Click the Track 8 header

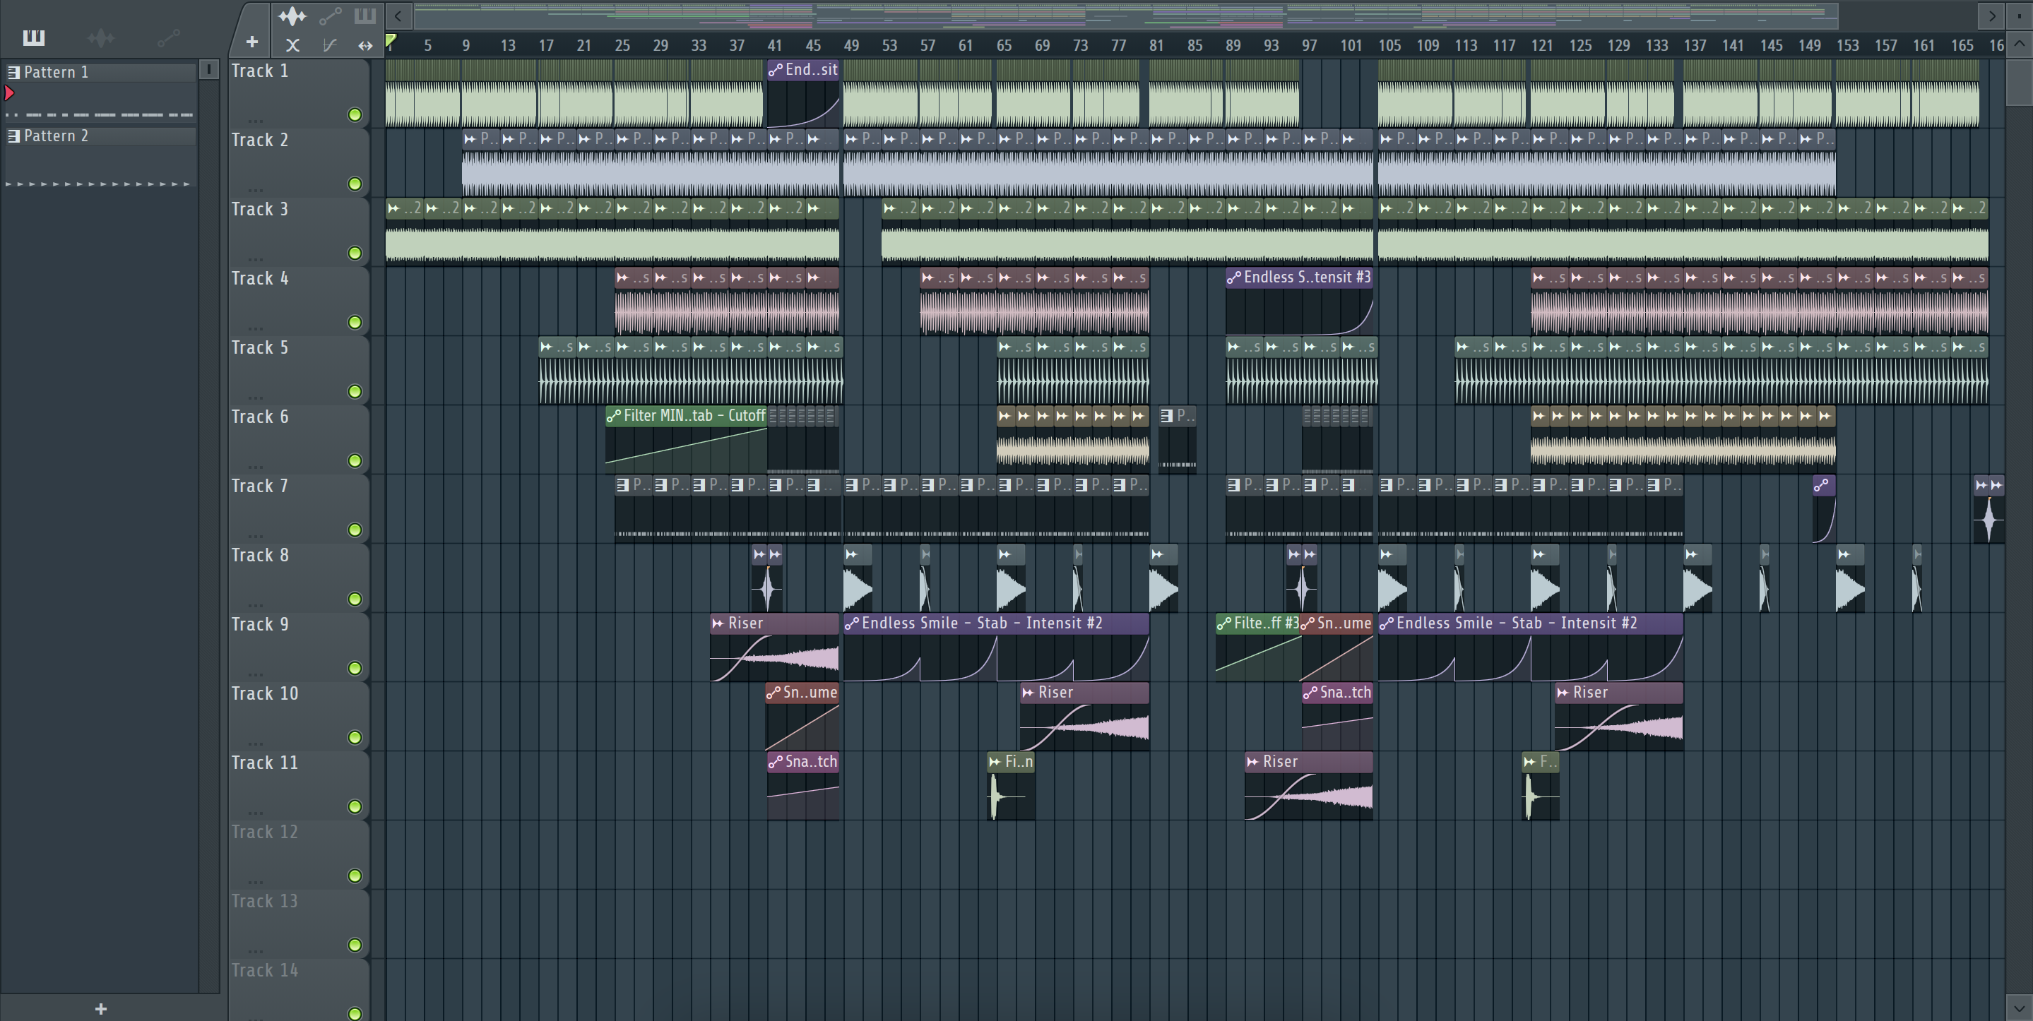(298, 578)
